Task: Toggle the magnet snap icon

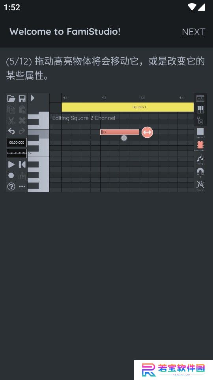Action: click(x=200, y=171)
